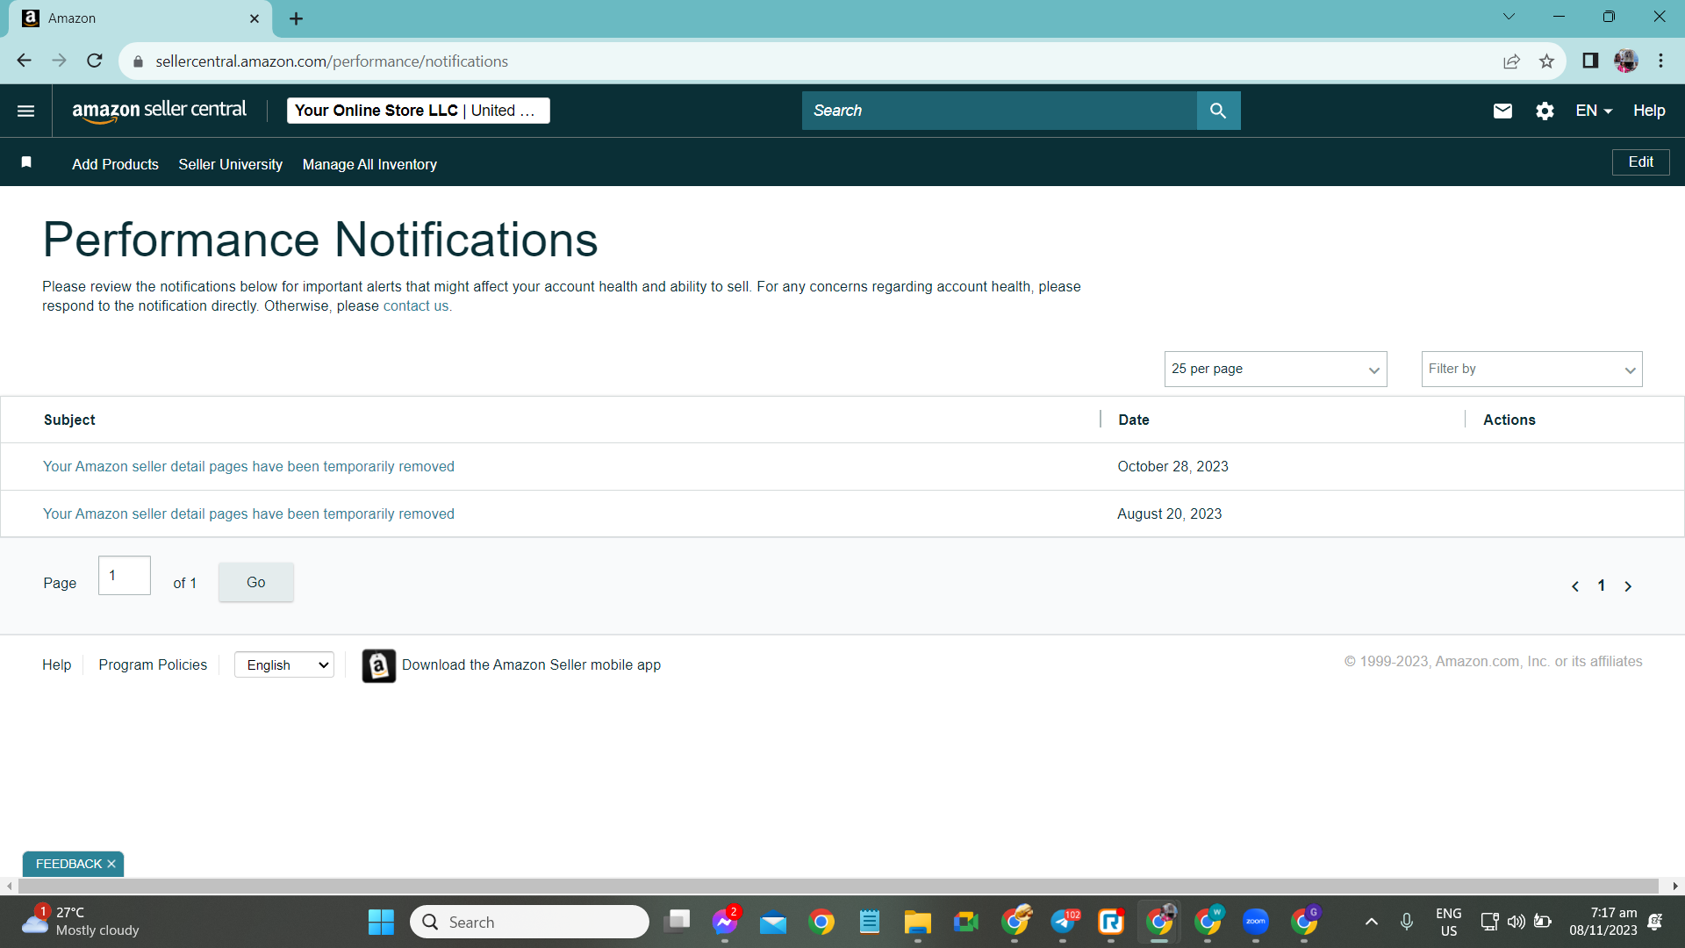The image size is (1685, 948).
Task: Click the ENG US language indicator
Action: 1449,922
